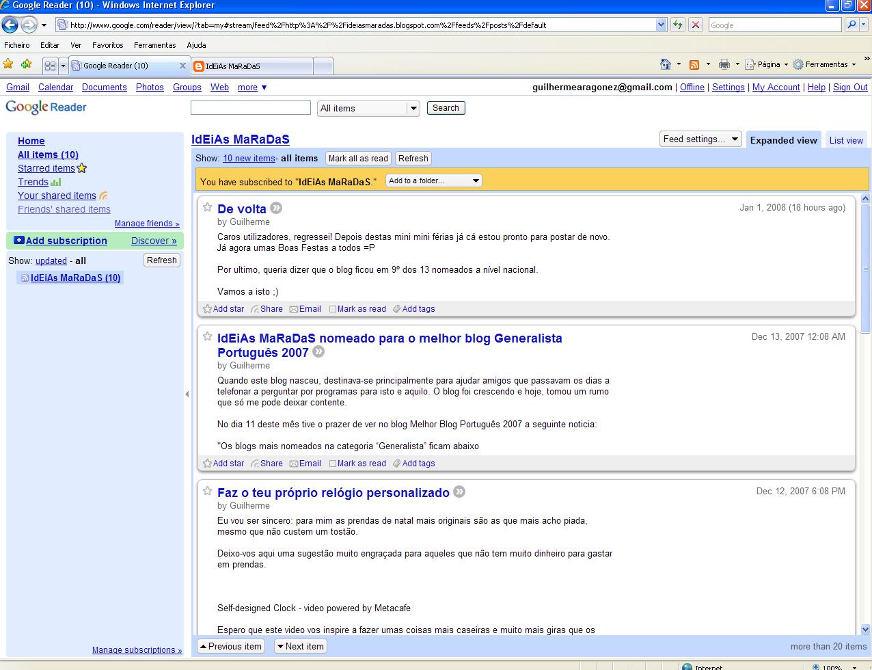Click the Print icon in command bar
The image size is (872, 670).
[x=724, y=64]
